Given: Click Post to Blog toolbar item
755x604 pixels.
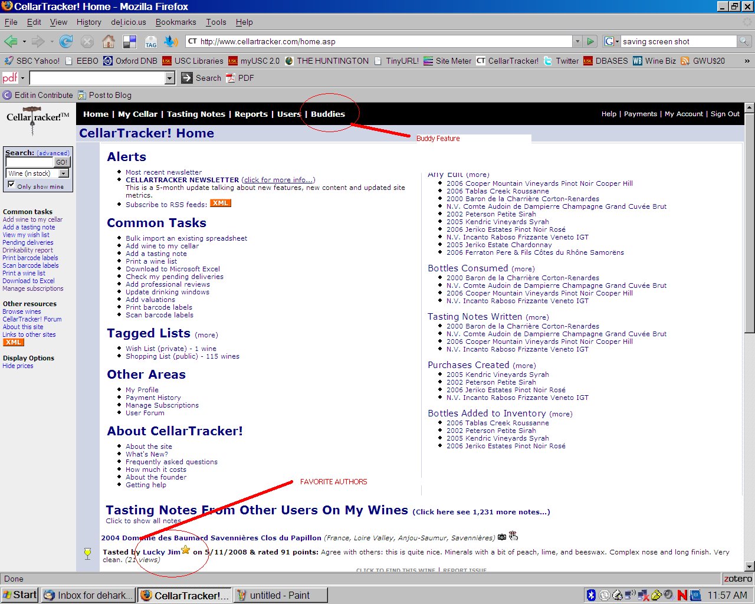Looking at the screenshot, I should coord(104,95).
